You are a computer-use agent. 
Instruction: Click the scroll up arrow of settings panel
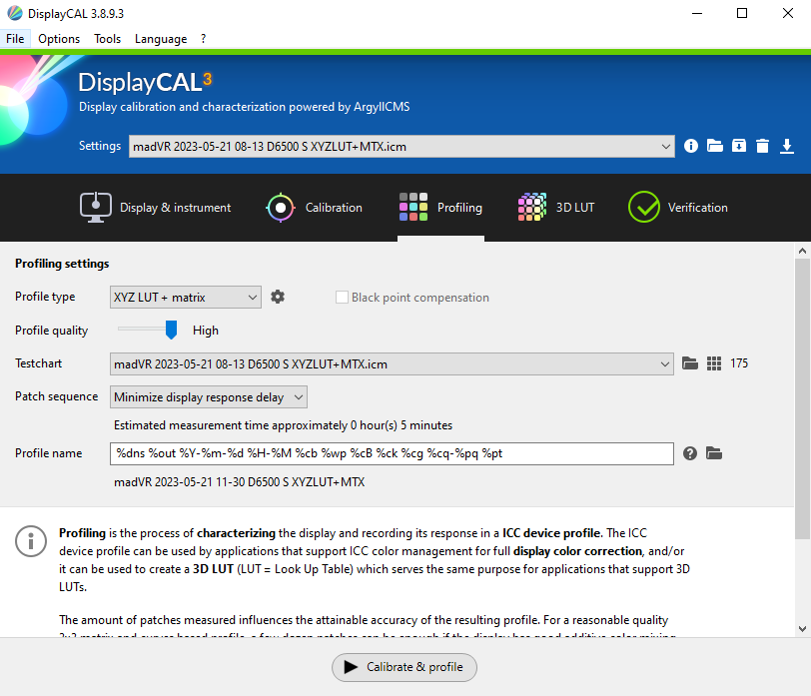tap(802, 251)
